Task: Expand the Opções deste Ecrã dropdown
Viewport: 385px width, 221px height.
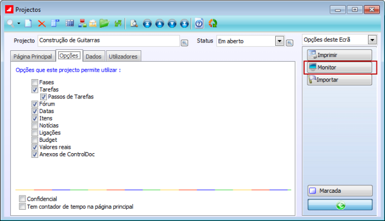Action: (372, 40)
